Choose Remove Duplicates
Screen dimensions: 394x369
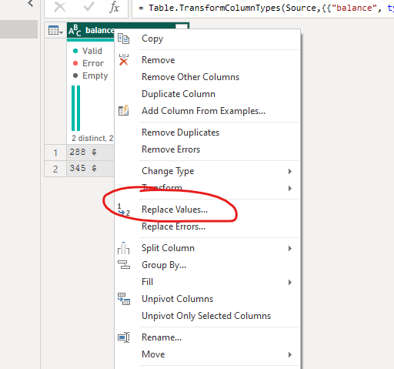pos(207,133)
